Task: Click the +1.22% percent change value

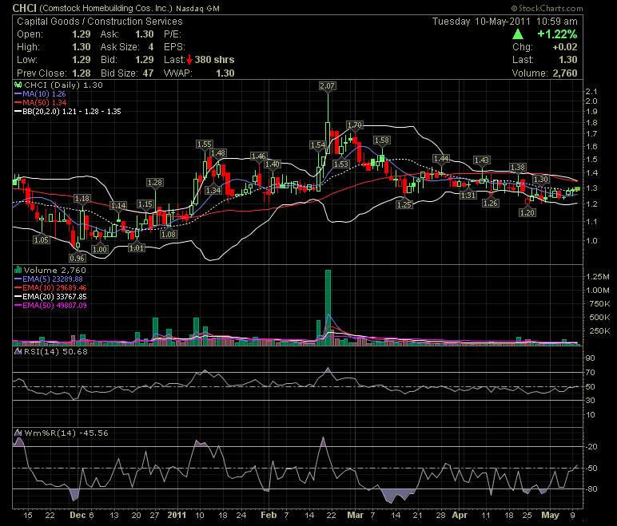Action: click(557, 34)
